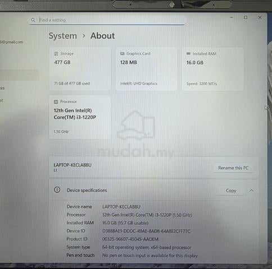Select the Processor specification row value

click(x=147, y=215)
